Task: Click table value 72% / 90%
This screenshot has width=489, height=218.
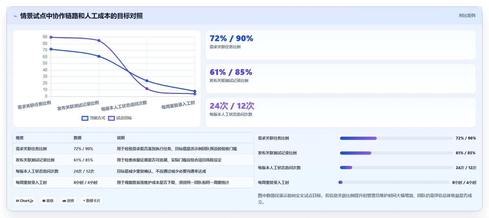Action: (x=83, y=149)
